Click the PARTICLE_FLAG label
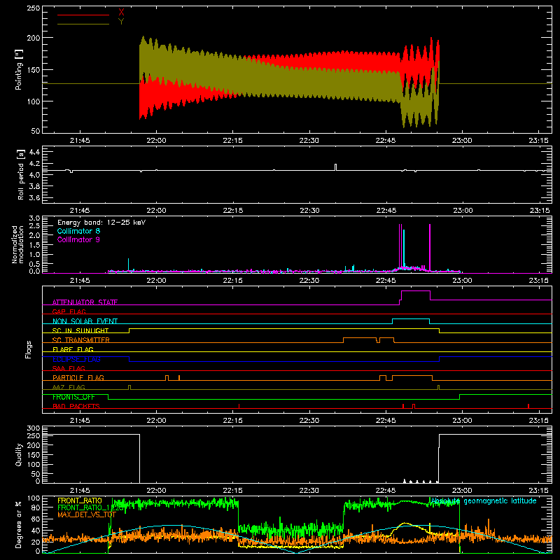Viewport: 560px width, 560px height. (78, 377)
